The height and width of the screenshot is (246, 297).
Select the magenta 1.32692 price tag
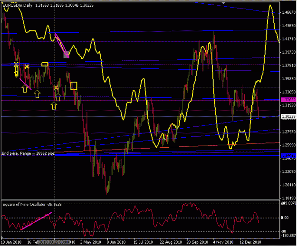(x=288, y=100)
